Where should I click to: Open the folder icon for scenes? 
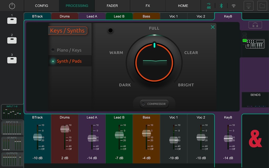click(x=261, y=6)
